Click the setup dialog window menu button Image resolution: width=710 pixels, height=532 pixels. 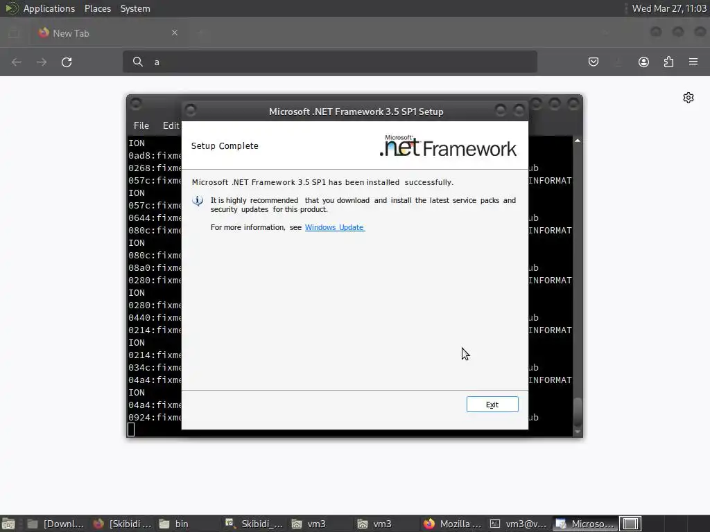191,110
